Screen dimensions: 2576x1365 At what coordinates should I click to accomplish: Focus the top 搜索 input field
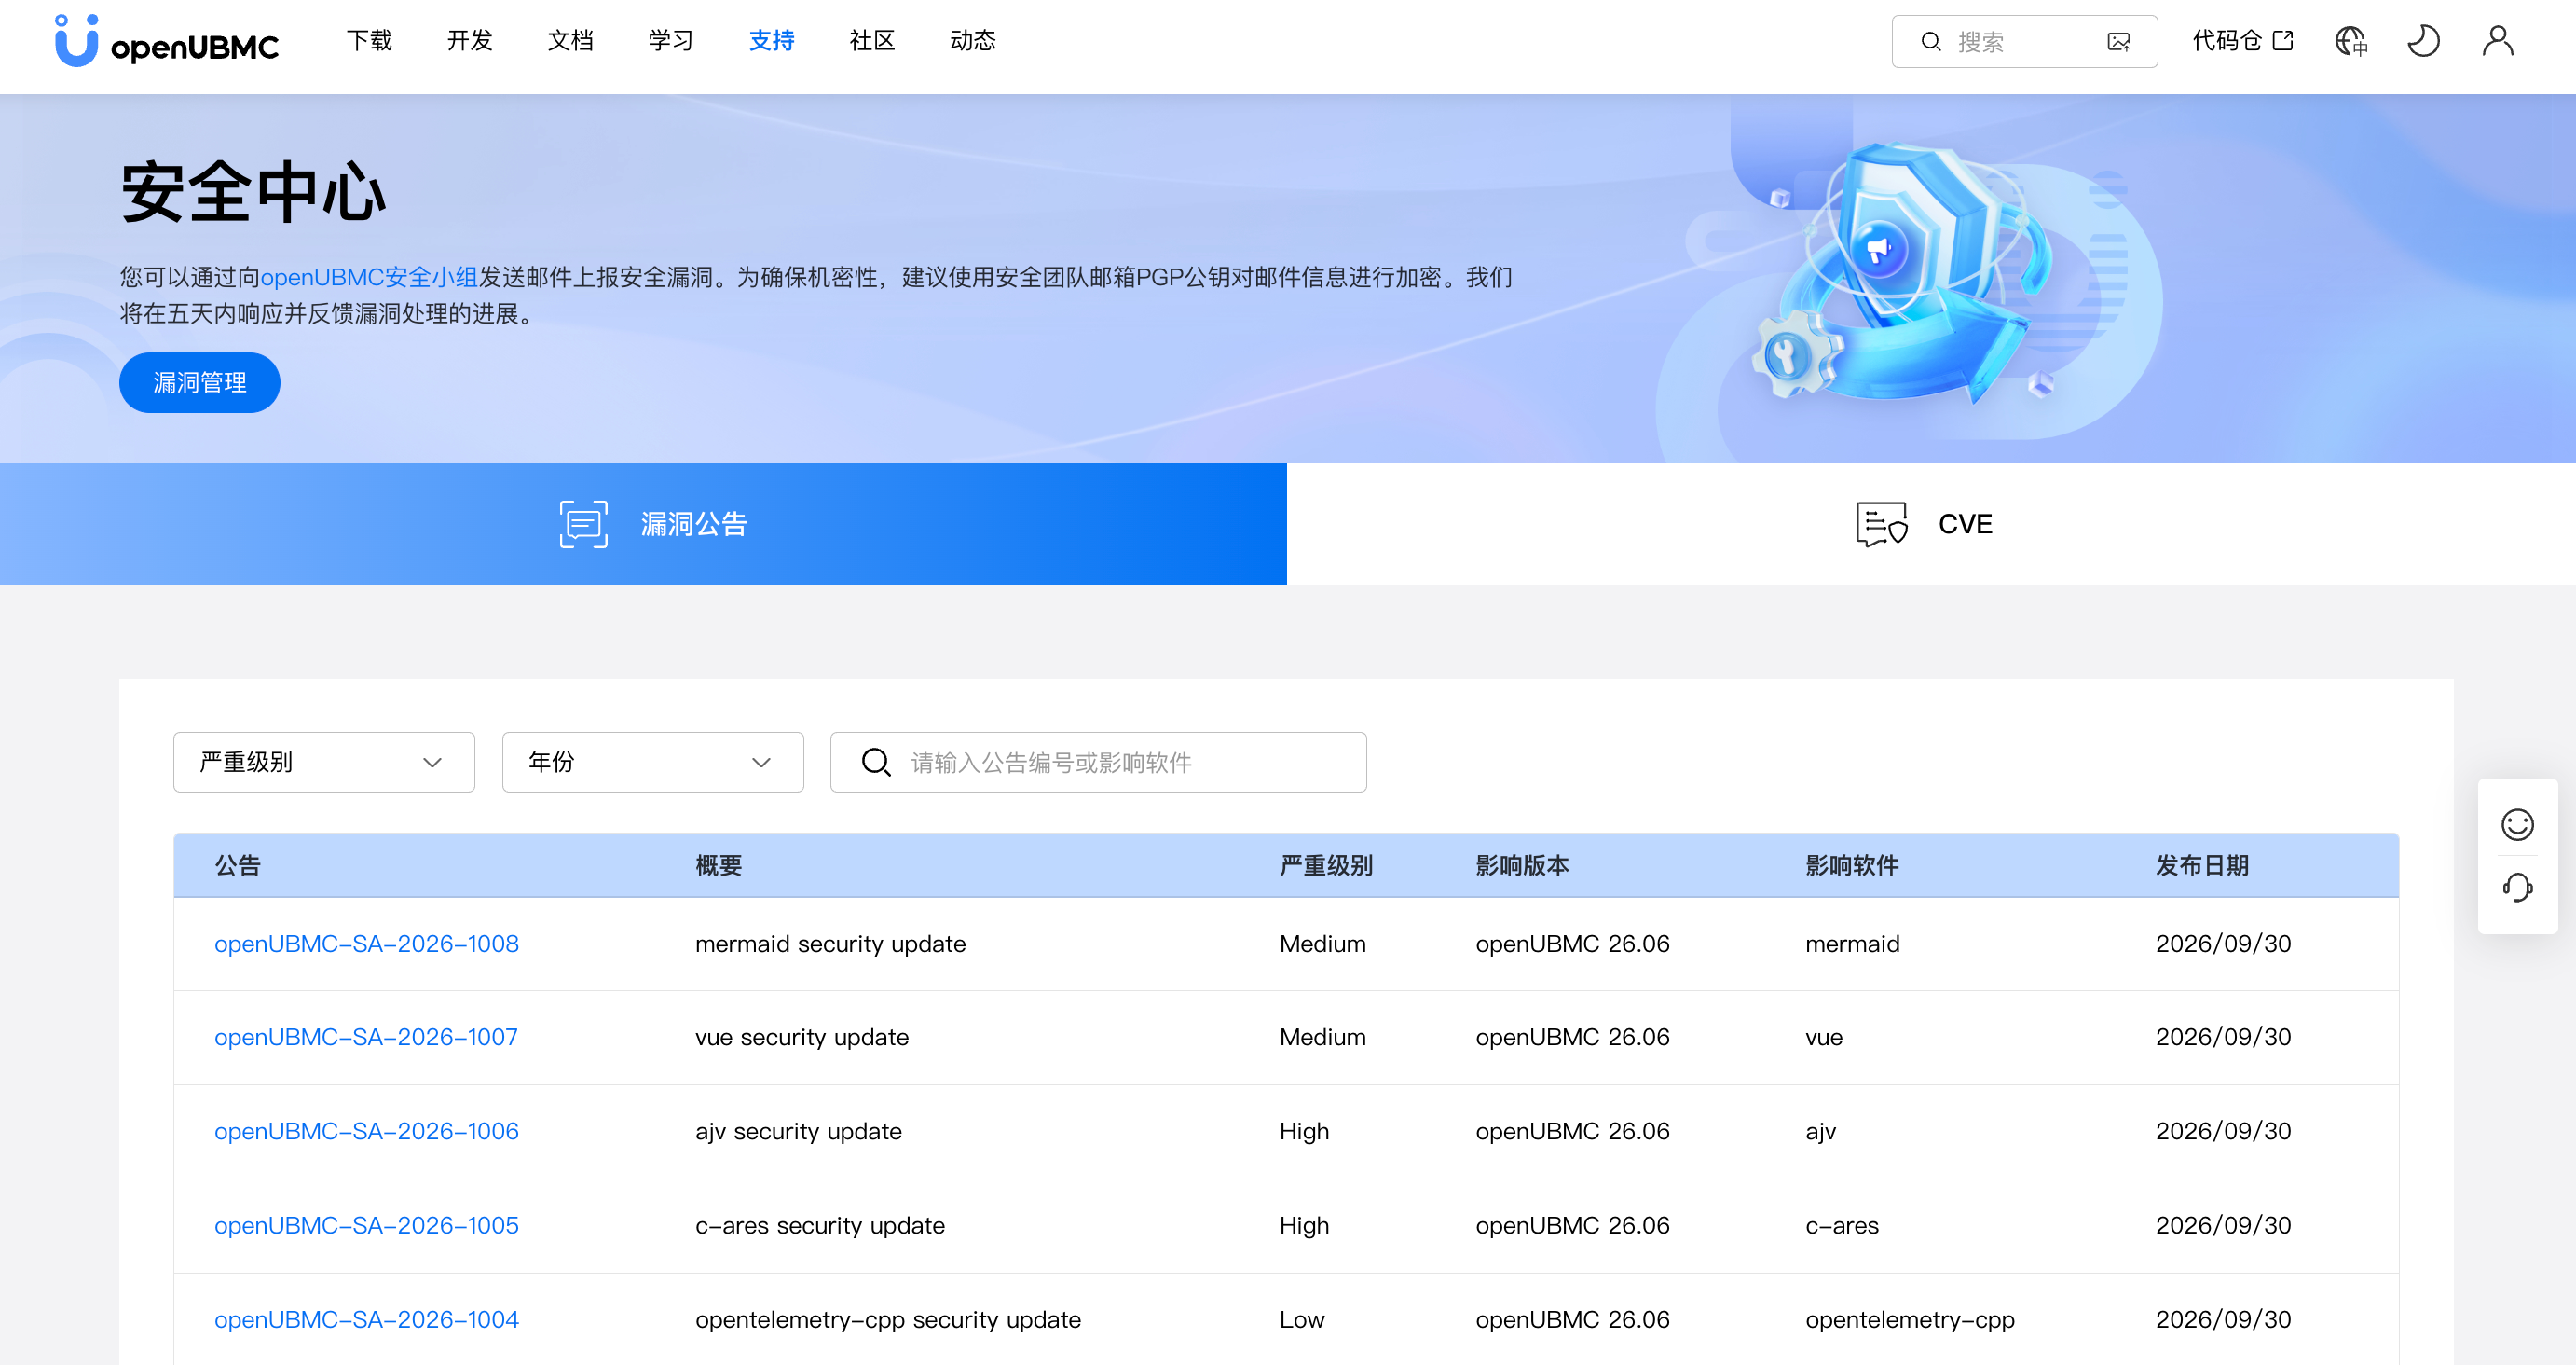(x=2025, y=42)
